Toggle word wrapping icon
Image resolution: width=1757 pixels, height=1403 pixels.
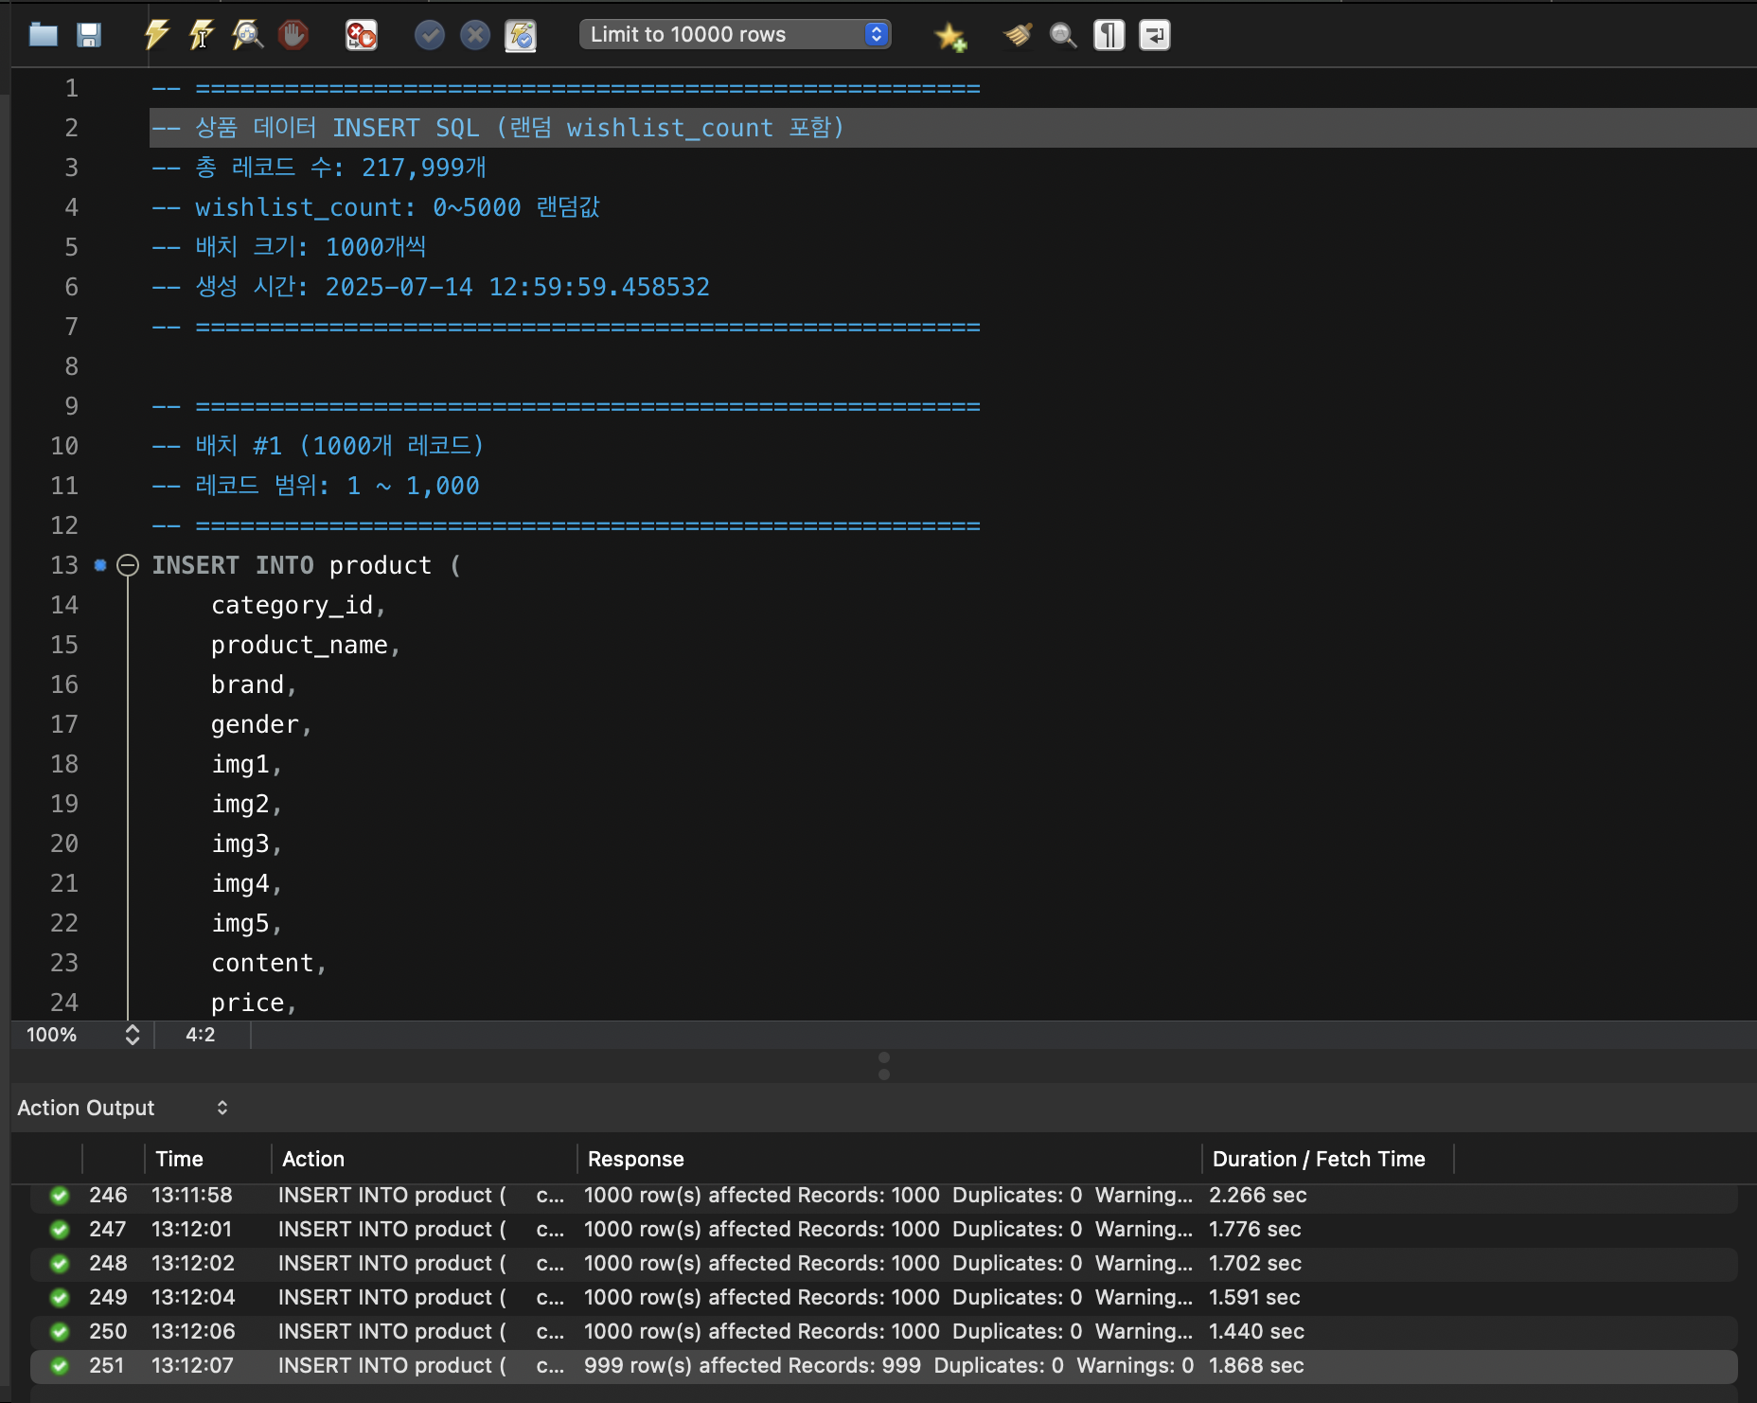1155,36
